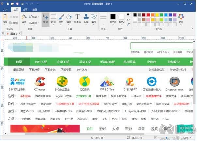197x141 pixels.
Task: Click 安卓下载 in the green nav bar
Action: [x=63, y=62]
